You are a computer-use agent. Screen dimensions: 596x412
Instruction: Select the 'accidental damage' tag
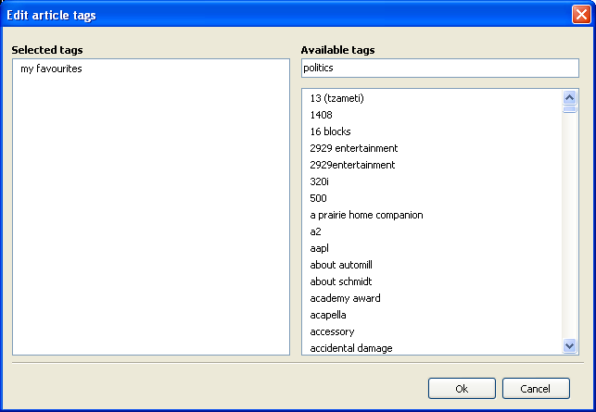coord(351,348)
